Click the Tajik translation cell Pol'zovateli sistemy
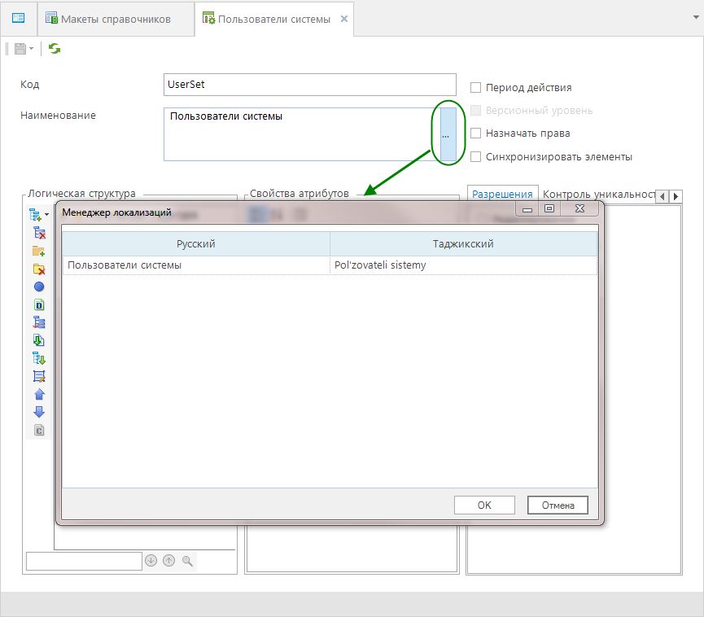The image size is (704, 617). 462,265
